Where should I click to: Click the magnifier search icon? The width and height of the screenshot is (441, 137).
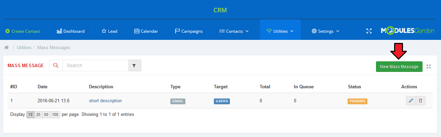[x=56, y=65]
